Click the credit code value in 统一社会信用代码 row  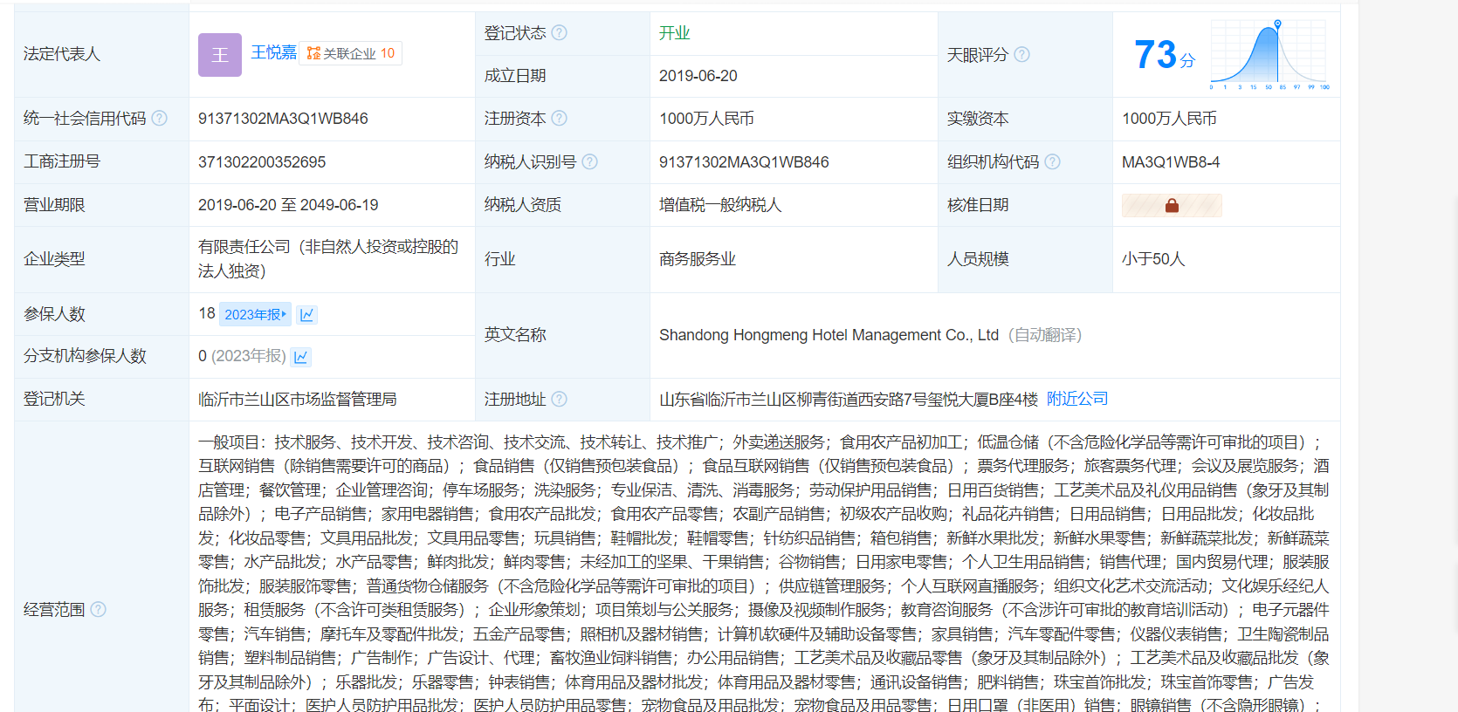283,119
